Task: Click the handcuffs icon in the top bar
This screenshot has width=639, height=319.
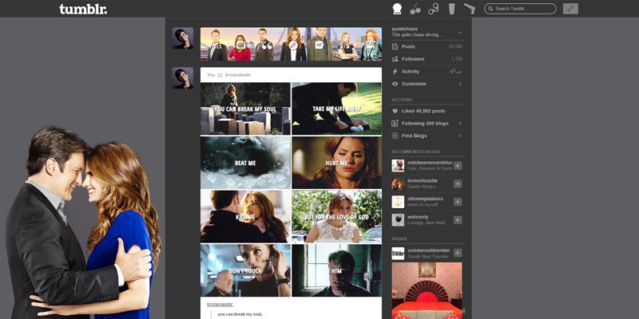Action: (433, 9)
